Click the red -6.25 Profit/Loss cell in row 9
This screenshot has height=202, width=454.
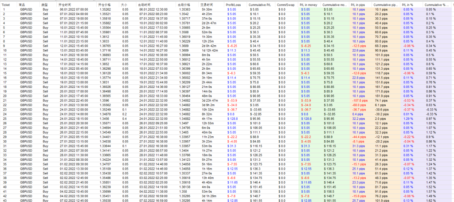(x=231, y=46)
